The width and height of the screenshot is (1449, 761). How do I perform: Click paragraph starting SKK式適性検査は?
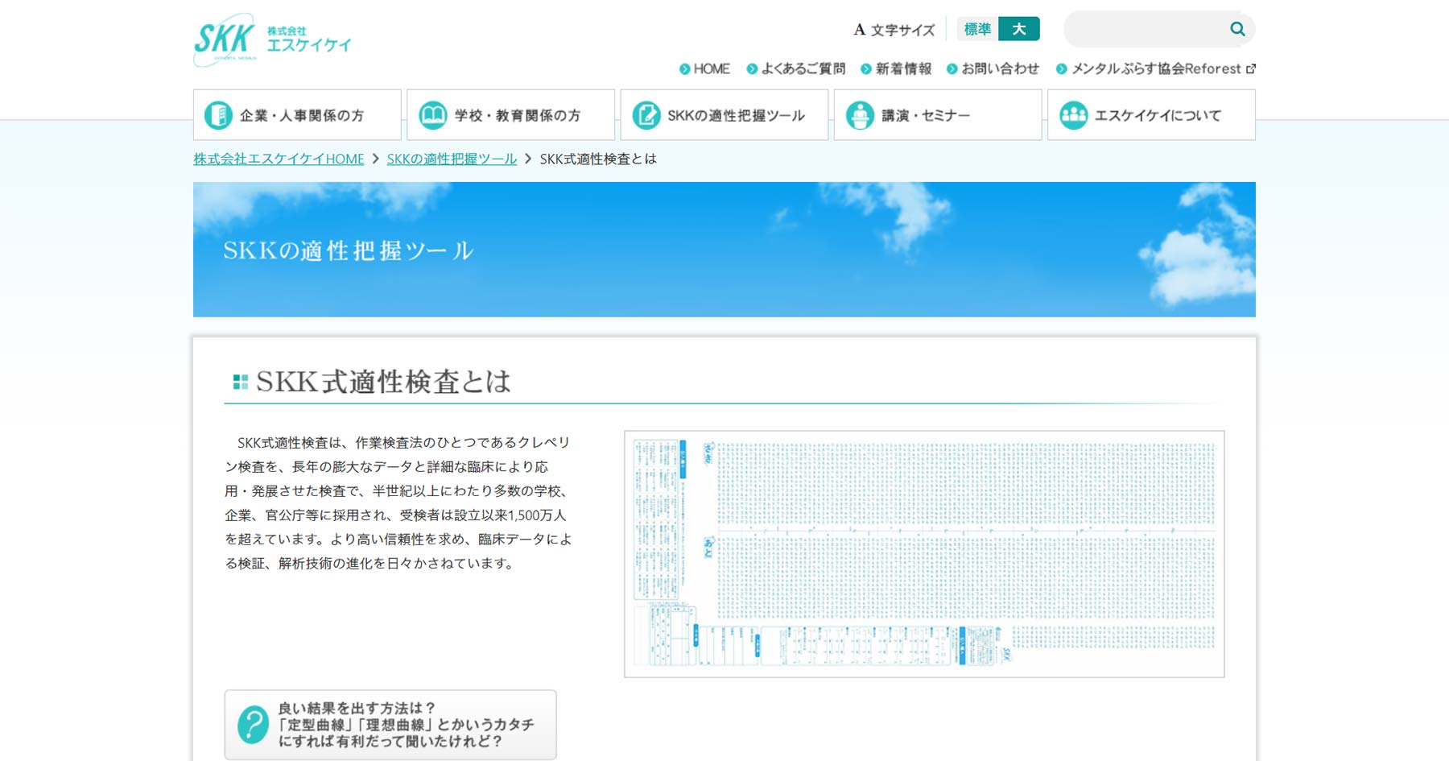[398, 503]
